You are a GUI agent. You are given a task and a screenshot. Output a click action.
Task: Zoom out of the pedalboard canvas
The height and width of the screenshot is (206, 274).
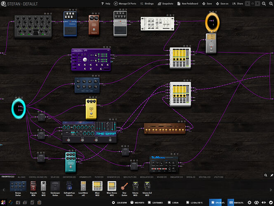pos(264,3)
